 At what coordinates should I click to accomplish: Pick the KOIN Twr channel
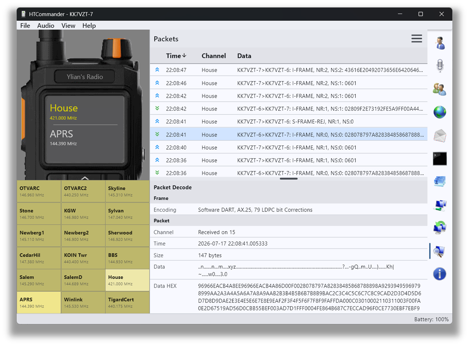click(83, 258)
